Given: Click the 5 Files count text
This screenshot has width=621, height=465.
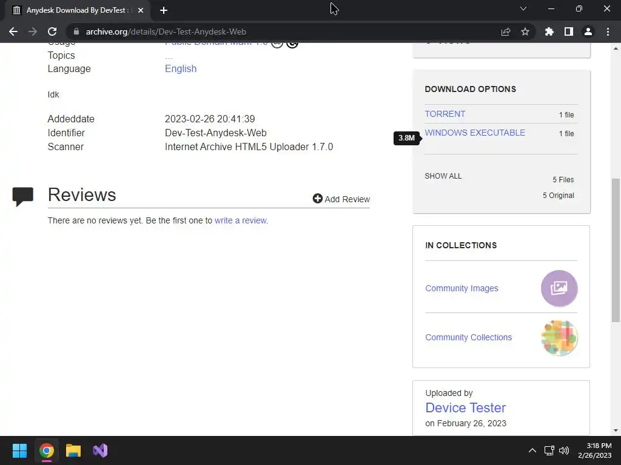Looking at the screenshot, I should (563, 179).
